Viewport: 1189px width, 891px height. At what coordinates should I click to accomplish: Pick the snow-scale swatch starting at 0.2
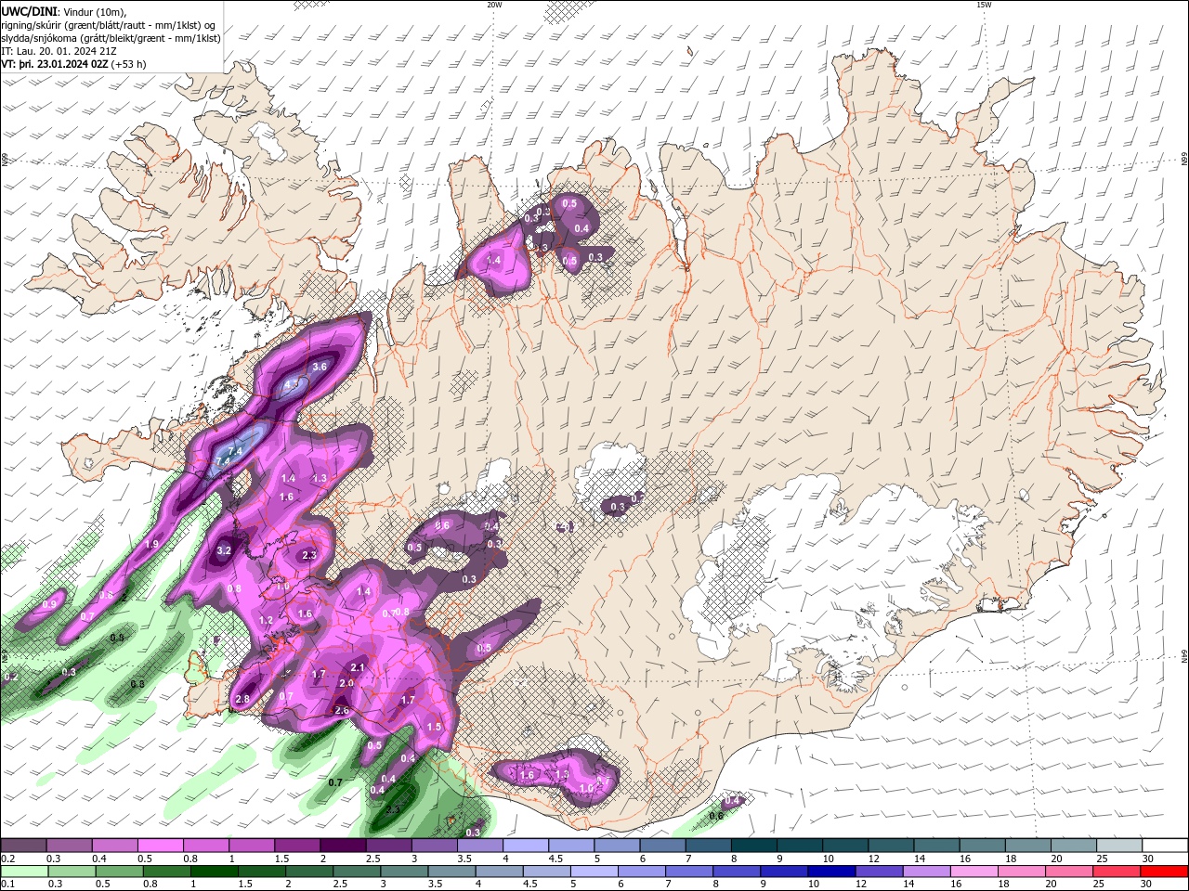click(23, 846)
